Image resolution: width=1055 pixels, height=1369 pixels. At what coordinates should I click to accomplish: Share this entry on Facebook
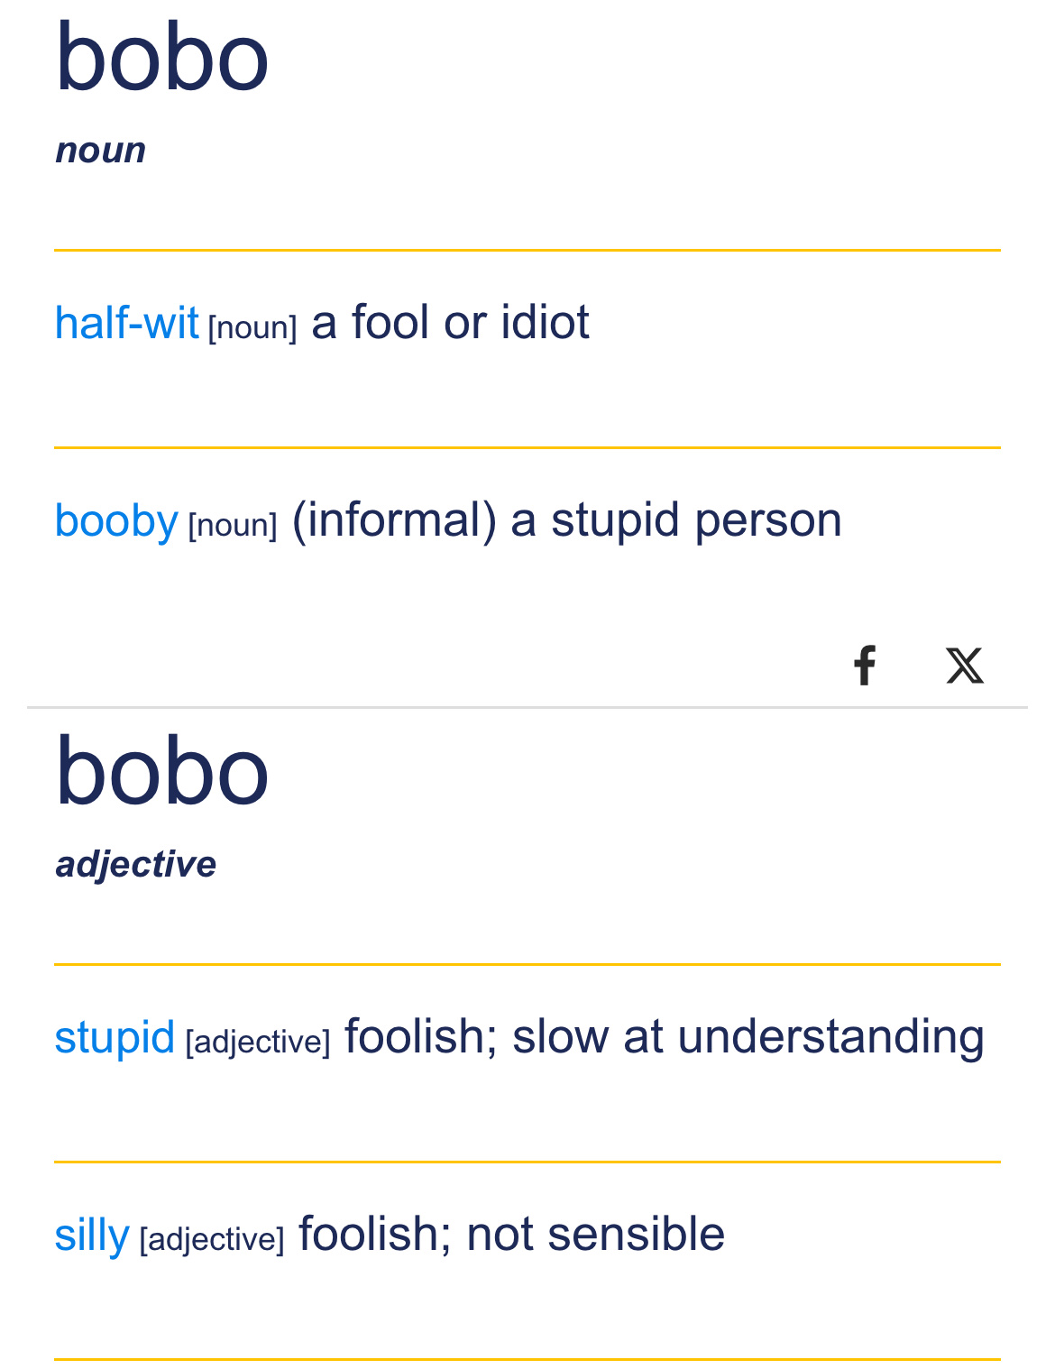click(865, 666)
